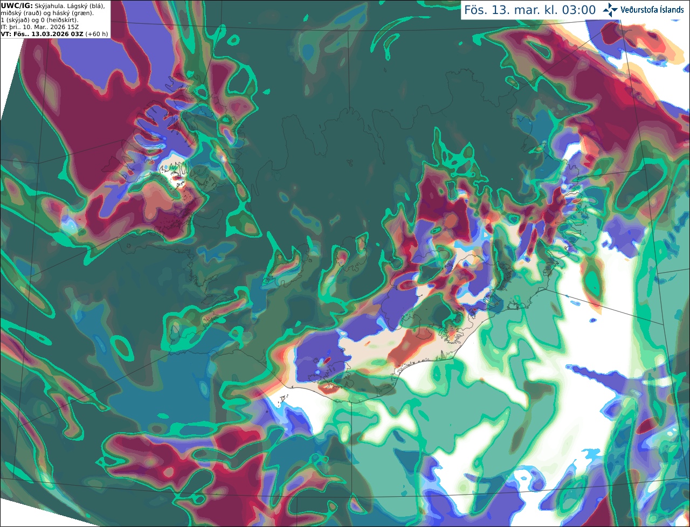Click the 'IT: þri.. 10. Mar.. 2026 15Z' line
This screenshot has width=690, height=527.
[x=40, y=27]
